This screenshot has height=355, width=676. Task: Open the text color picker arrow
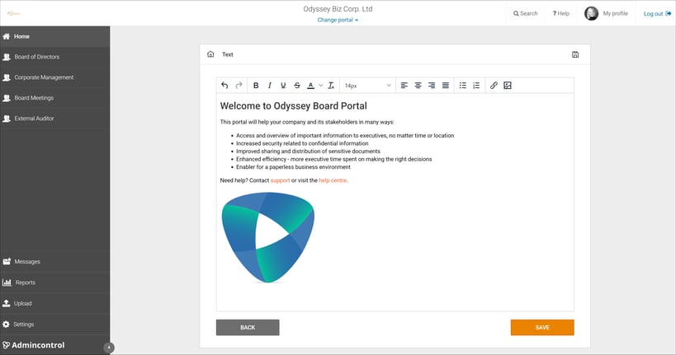[x=321, y=85]
